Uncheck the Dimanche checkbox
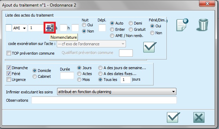Screen dimensions: 219x129 (x=9, y=68)
